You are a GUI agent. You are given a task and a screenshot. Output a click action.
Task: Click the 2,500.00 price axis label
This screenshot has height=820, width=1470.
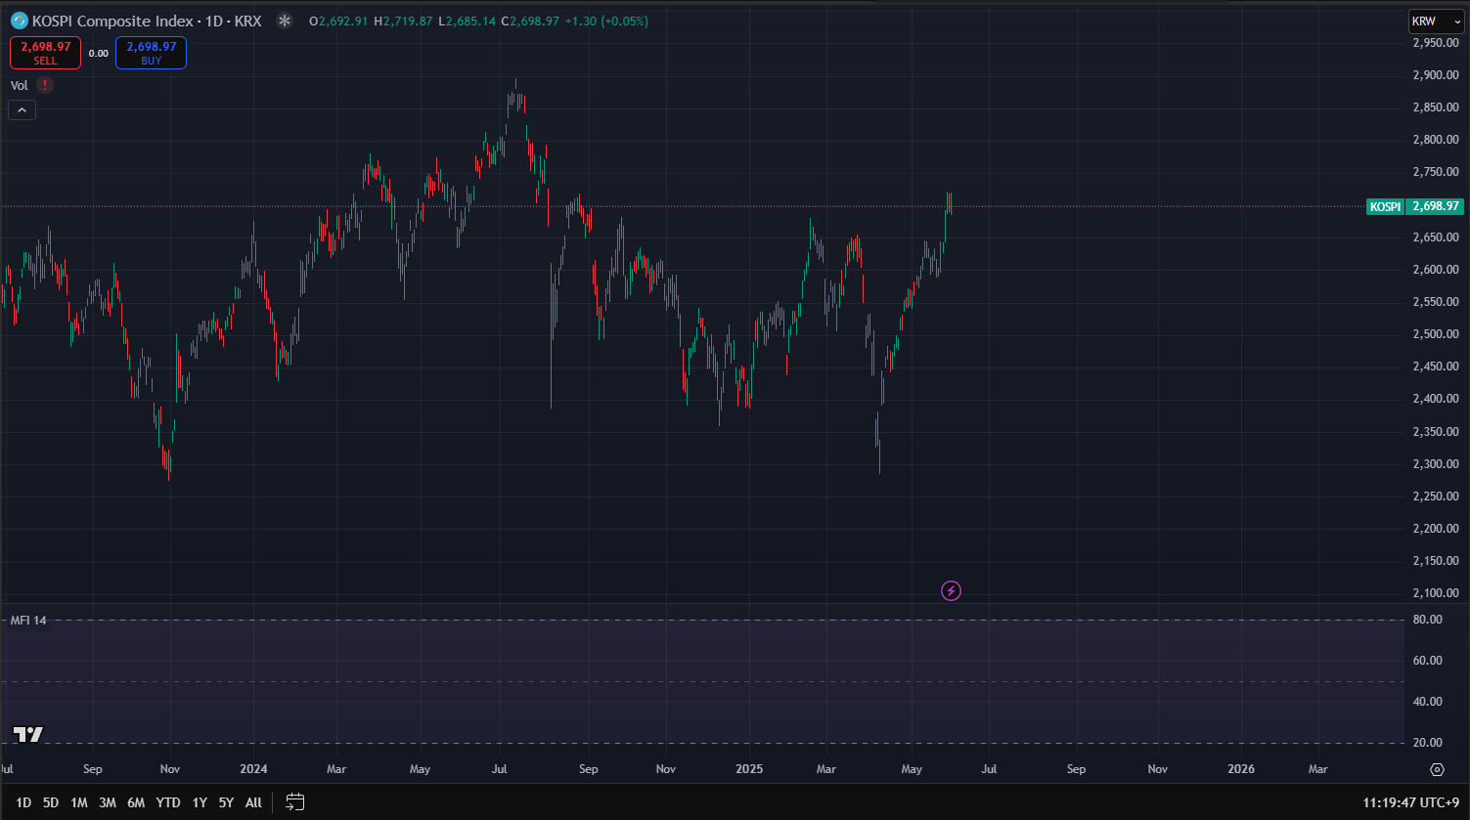[1436, 334]
